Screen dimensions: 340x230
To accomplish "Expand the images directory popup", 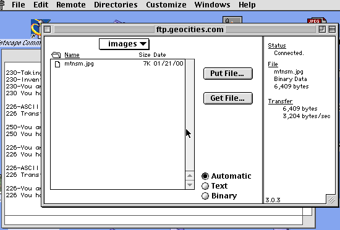I will click(x=124, y=44).
